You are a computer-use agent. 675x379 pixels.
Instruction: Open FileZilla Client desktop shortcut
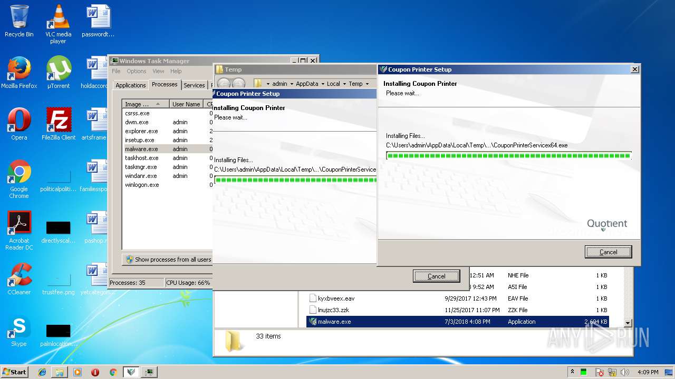59,124
